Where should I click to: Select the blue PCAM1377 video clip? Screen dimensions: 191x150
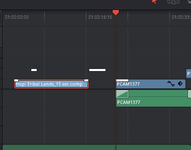tap(151, 84)
